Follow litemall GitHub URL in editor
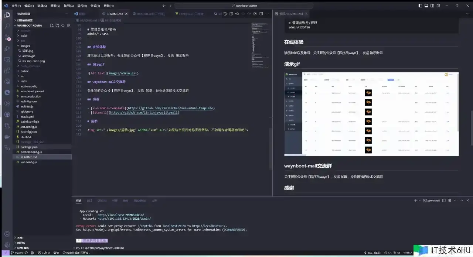This screenshot has width=473, height=257. click(144, 112)
